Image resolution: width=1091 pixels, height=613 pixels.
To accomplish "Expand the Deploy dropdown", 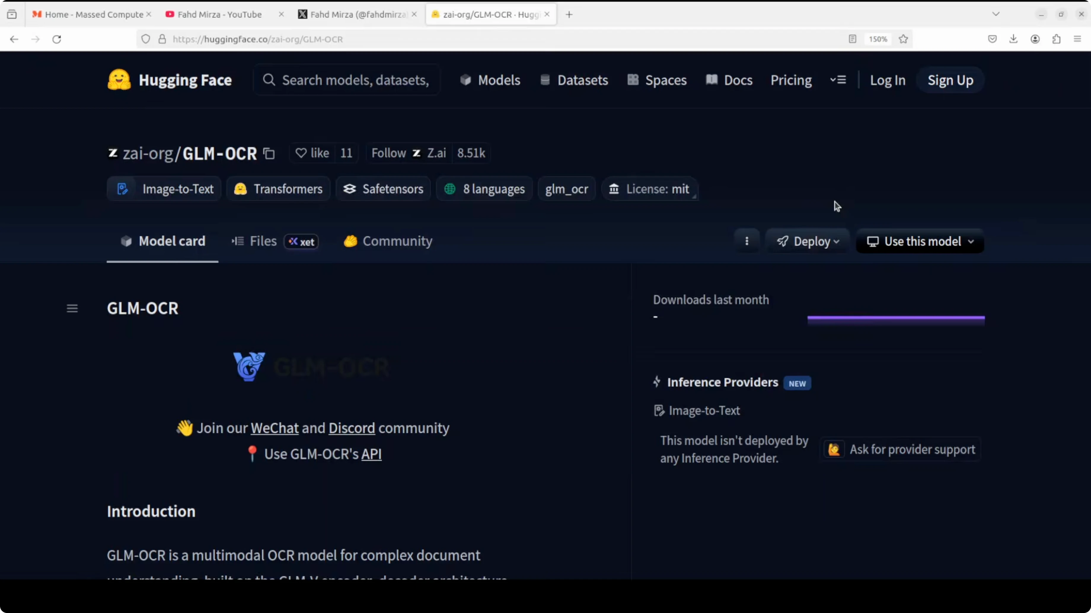I will [x=808, y=241].
